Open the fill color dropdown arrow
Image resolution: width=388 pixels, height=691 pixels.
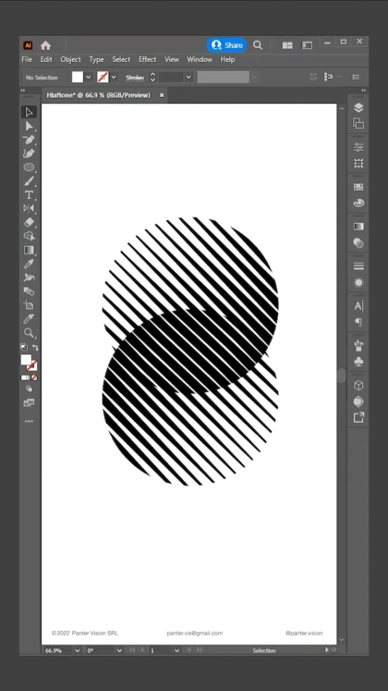[x=89, y=77]
